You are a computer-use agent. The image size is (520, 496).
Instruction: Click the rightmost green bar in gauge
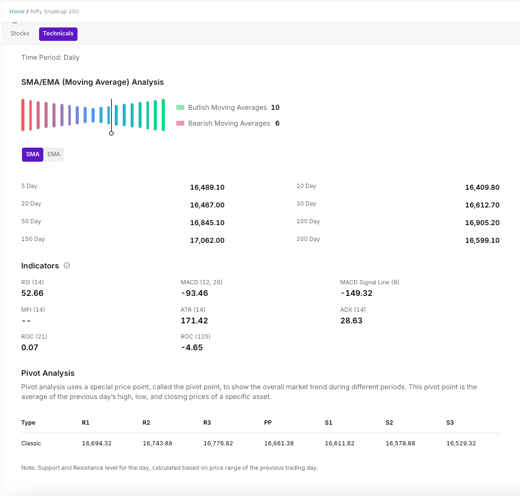[x=163, y=115]
